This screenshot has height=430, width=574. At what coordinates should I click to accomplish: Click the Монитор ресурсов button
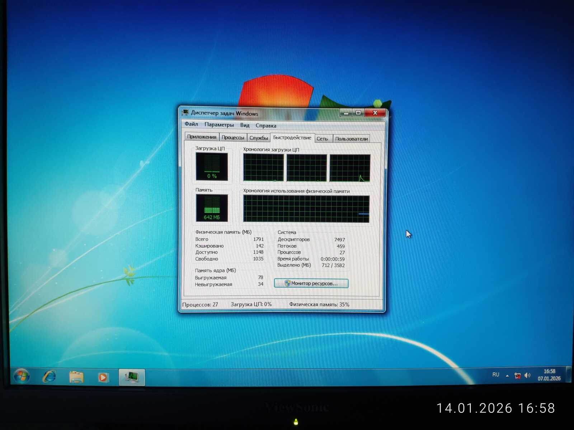point(311,283)
